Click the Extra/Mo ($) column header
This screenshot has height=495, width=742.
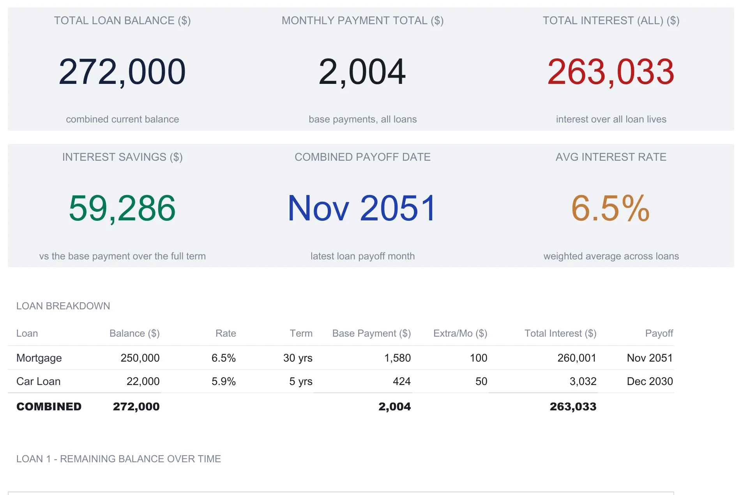point(460,334)
